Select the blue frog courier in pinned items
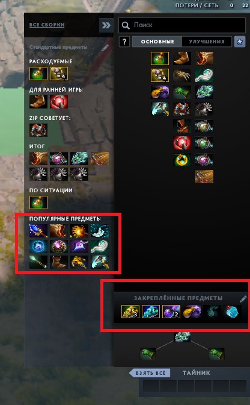The height and width of the screenshot is (405, 250). pos(151,311)
